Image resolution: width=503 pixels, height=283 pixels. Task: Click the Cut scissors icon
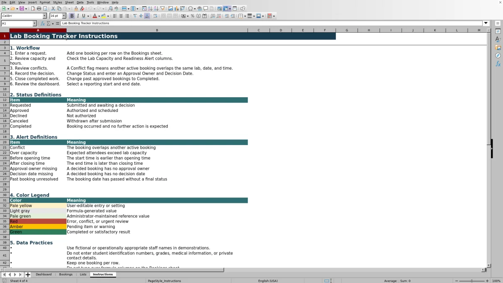53,8
